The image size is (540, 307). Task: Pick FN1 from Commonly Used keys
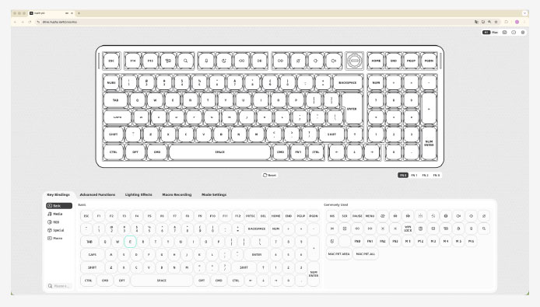(370, 242)
